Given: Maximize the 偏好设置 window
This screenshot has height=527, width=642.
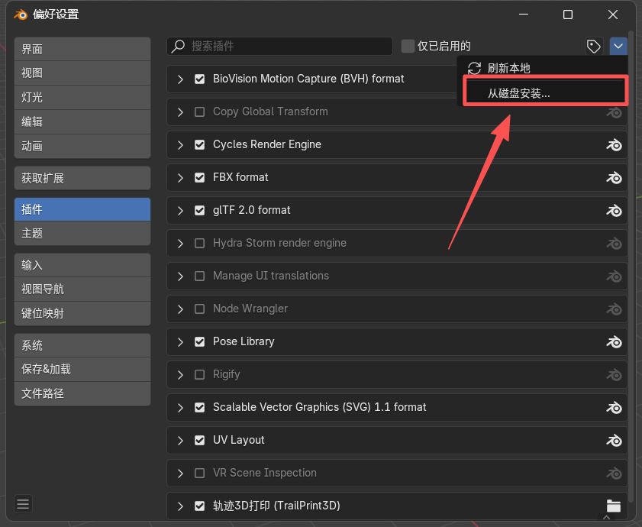Looking at the screenshot, I should [x=567, y=15].
